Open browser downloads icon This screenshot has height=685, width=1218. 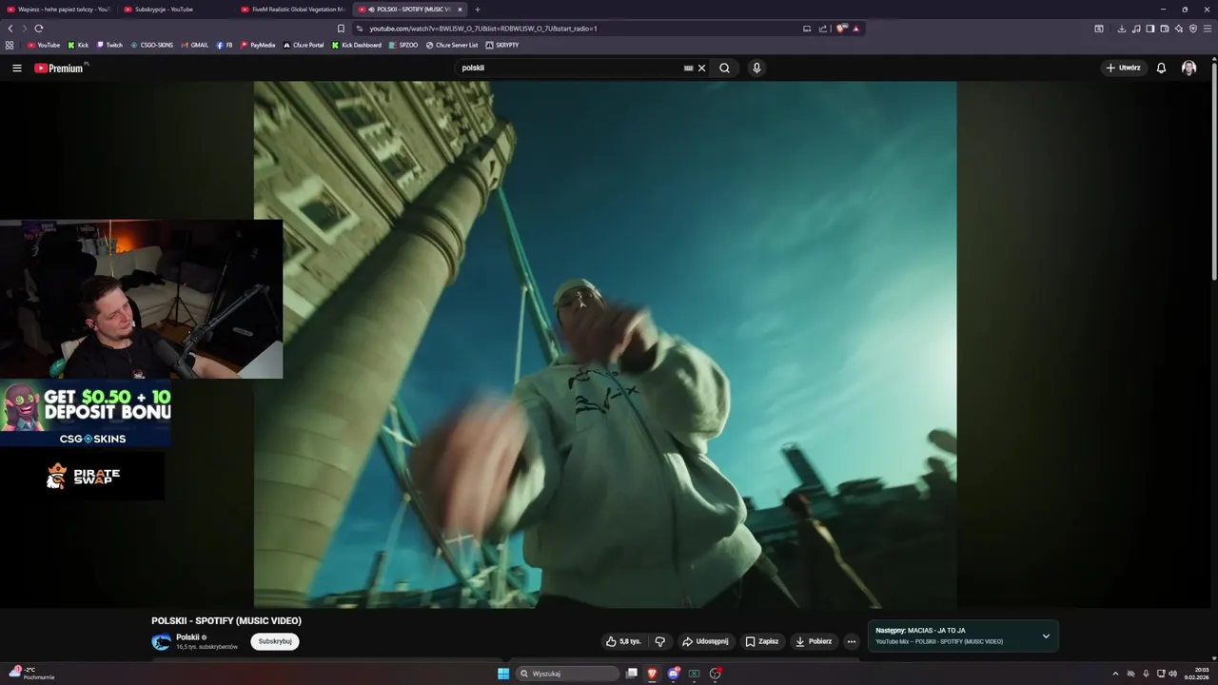coord(1122,29)
